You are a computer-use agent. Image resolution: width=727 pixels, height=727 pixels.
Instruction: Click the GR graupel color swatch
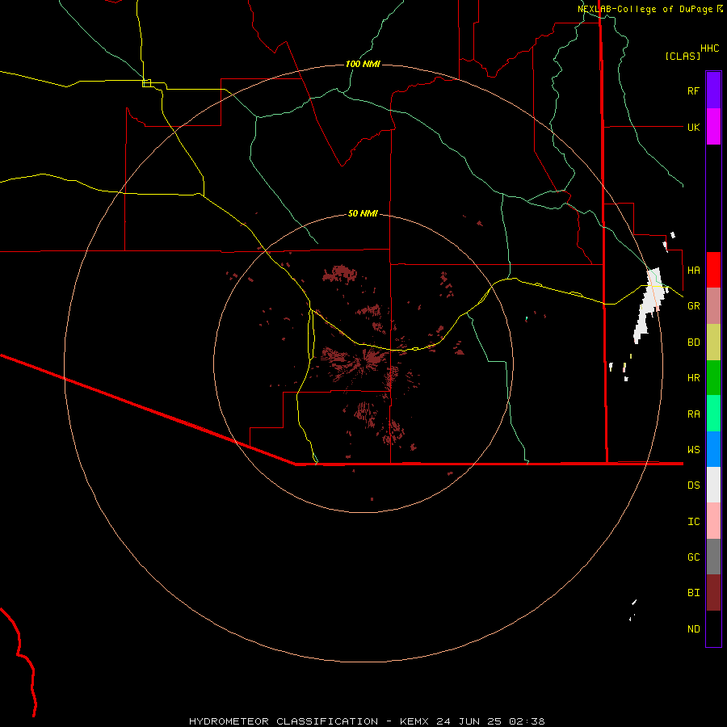point(713,306)
